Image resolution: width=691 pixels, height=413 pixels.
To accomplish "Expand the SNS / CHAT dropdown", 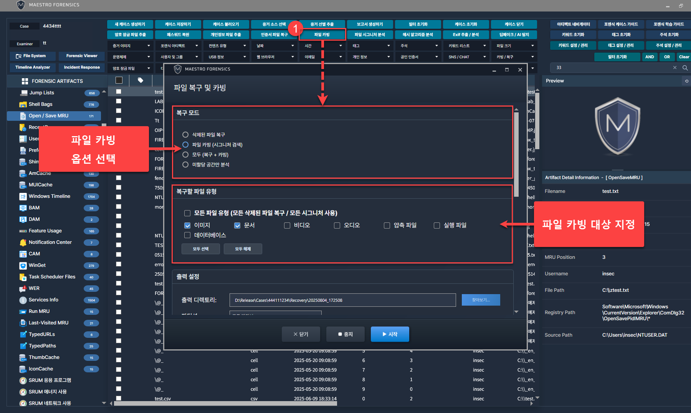I will click(466, 57).
